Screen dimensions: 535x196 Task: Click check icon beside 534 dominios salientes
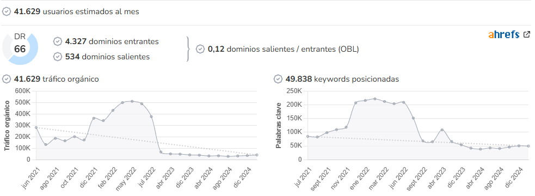[58, 57]
